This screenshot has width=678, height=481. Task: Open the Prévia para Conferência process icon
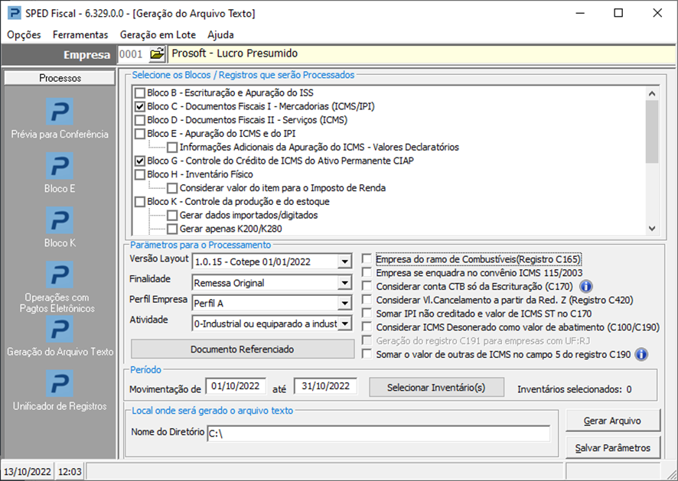click(x=60, y=112)
